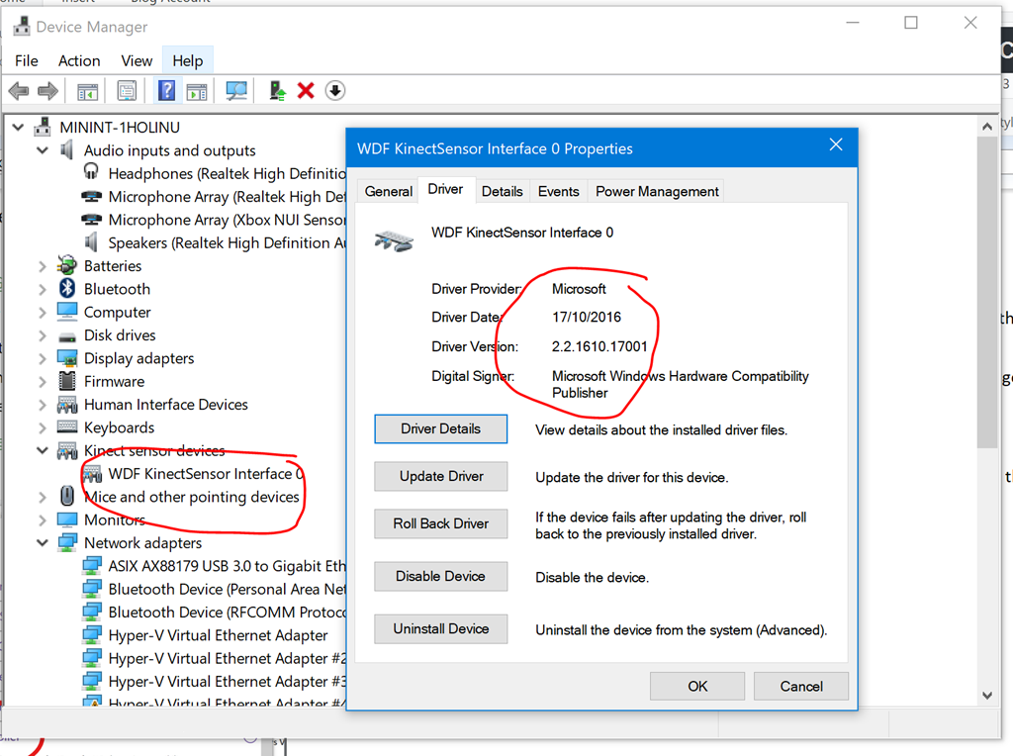Click the Show/Hide Console Tree toolbar icon

tap(87, 91)
